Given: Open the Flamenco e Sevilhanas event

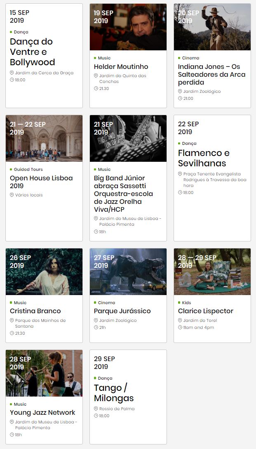Looking at the screenshot, I should click(x=204, y=158).
